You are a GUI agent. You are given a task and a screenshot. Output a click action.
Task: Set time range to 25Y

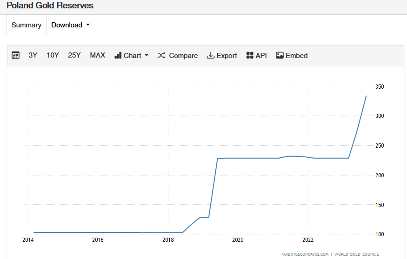(74, 55)
